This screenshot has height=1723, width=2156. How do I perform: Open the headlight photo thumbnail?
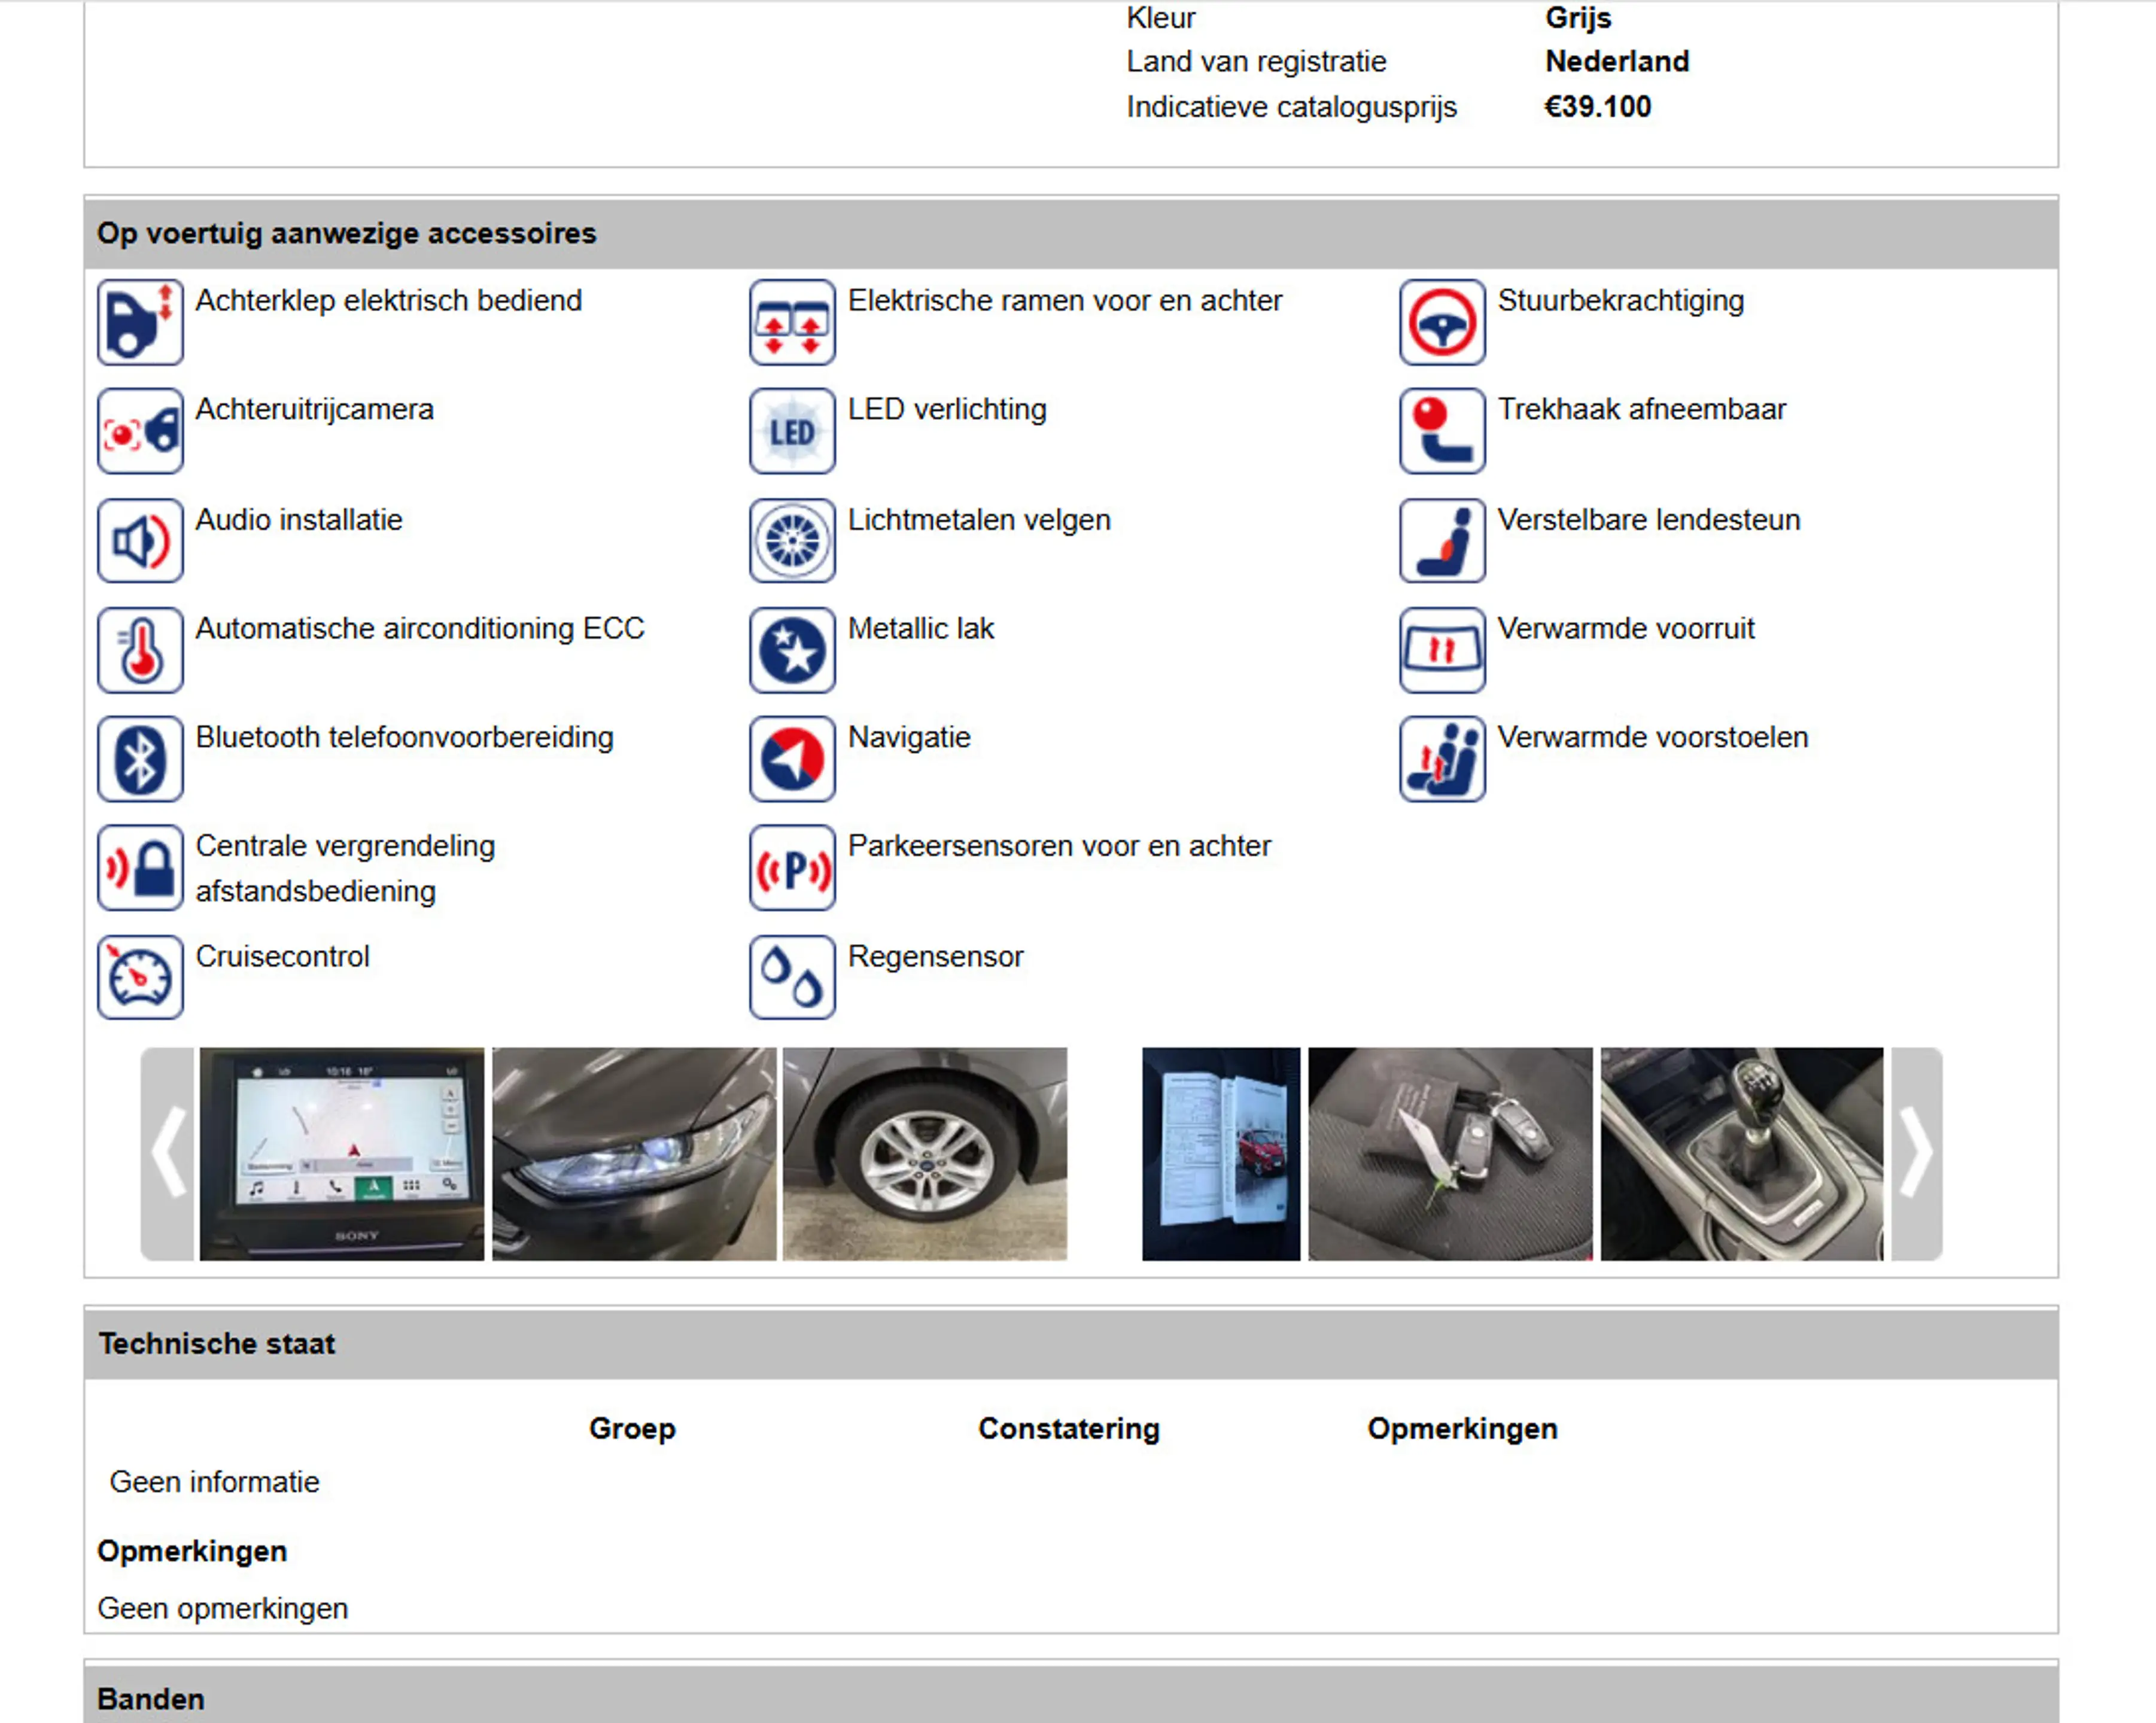[634, 1154]
